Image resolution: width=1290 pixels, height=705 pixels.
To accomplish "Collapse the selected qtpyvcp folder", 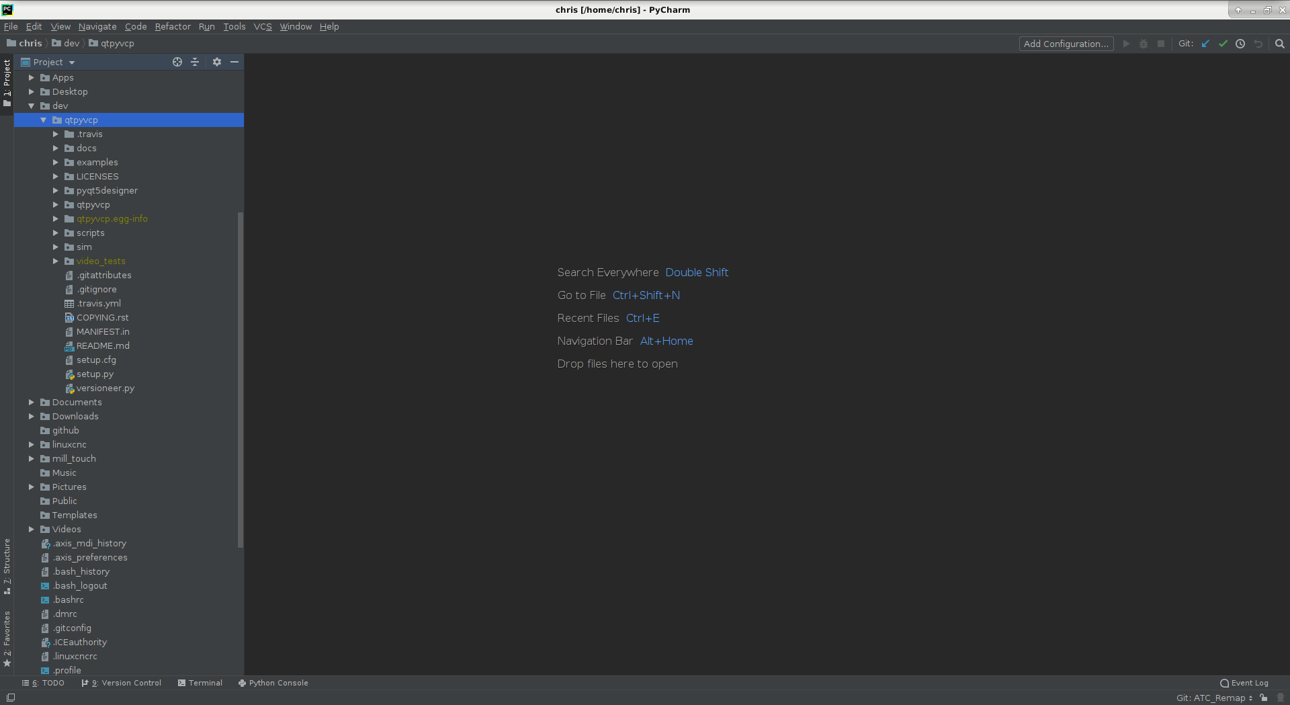I will (43, 120).
